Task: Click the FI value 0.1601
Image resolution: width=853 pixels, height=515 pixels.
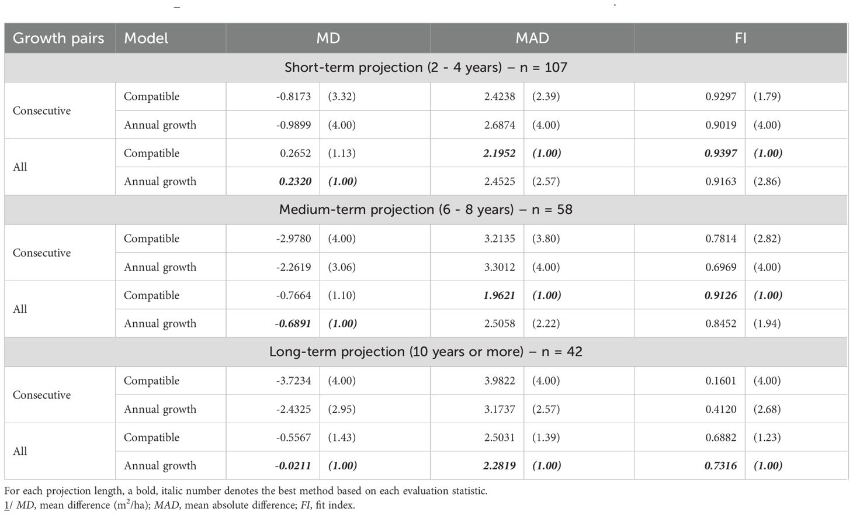Action: pyautogui.click(x=721, y=381)
